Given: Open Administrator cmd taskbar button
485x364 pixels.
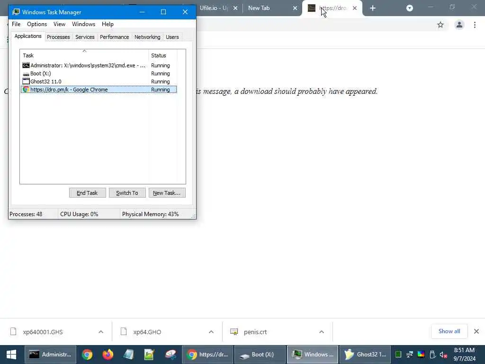Looking at the screenshot, I should pyautogui.click(x=50, y=355).
